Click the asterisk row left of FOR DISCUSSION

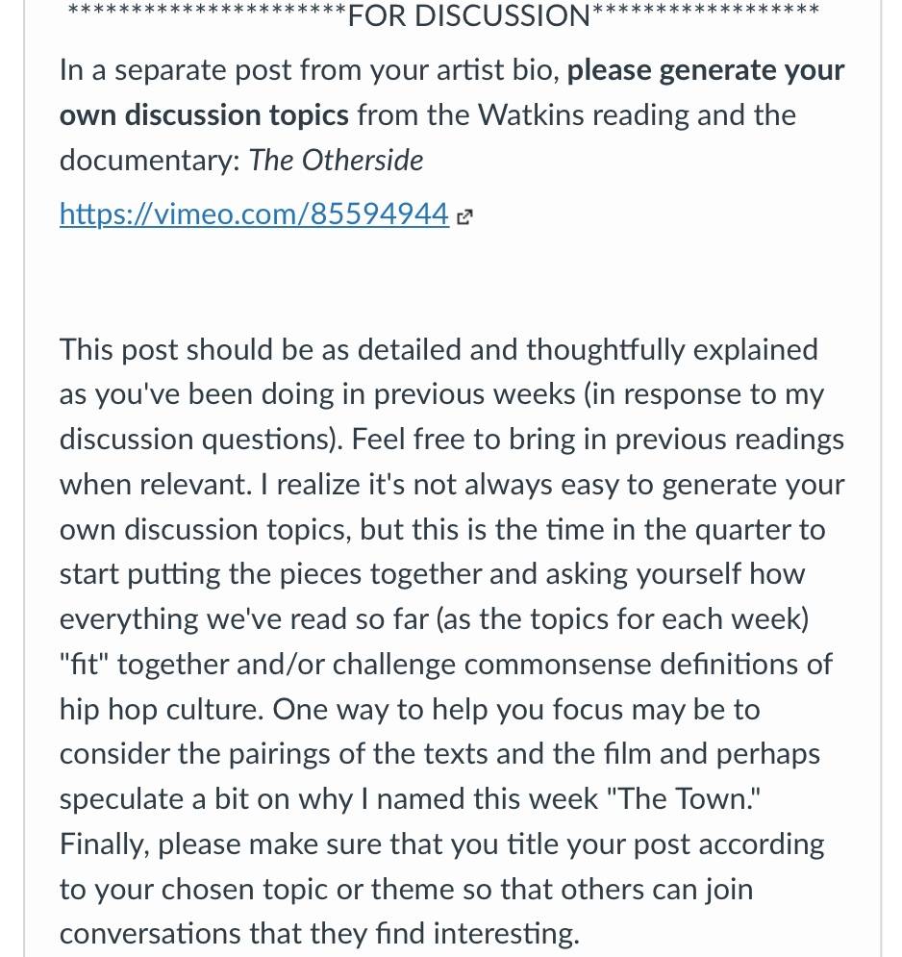pyautogui.click(x=207, y=11)
